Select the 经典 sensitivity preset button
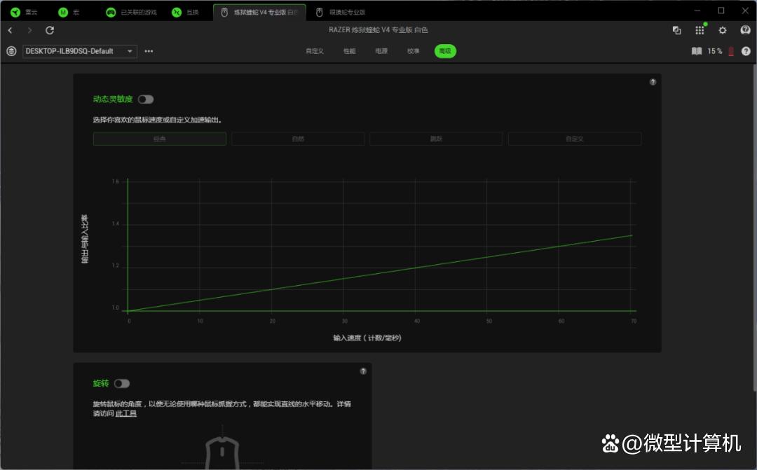This screenshot has height=470, width=757. coord(160,139)
